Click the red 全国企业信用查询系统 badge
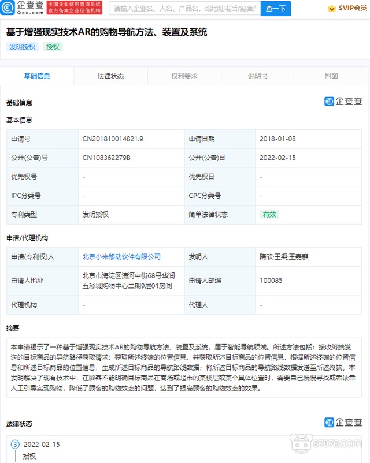The image size is (370, 463). [75, 8]
